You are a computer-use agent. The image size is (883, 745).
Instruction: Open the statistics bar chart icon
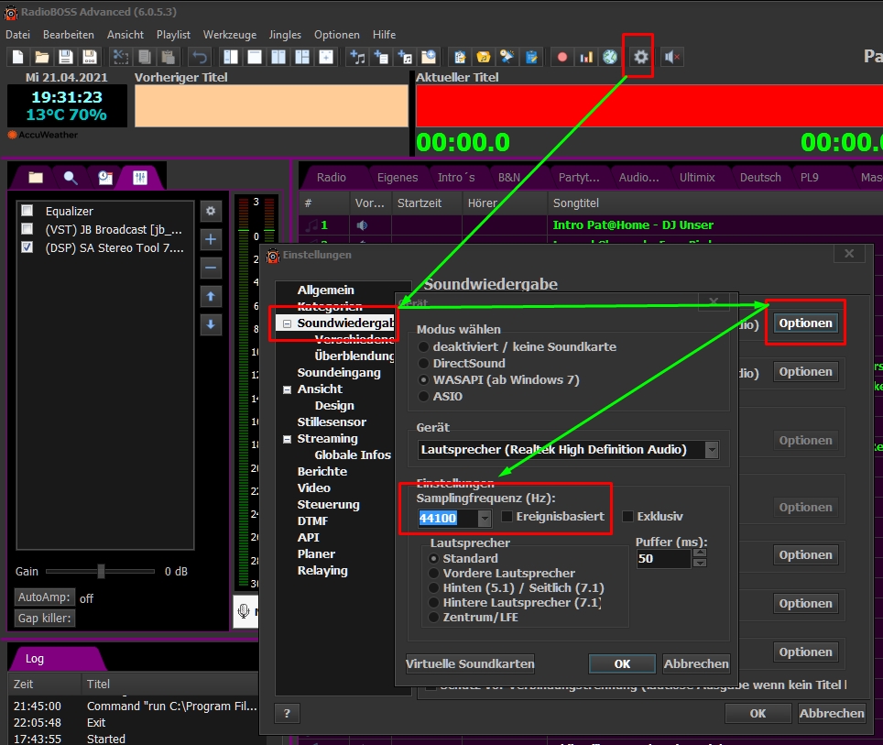(x=586, y=57)
